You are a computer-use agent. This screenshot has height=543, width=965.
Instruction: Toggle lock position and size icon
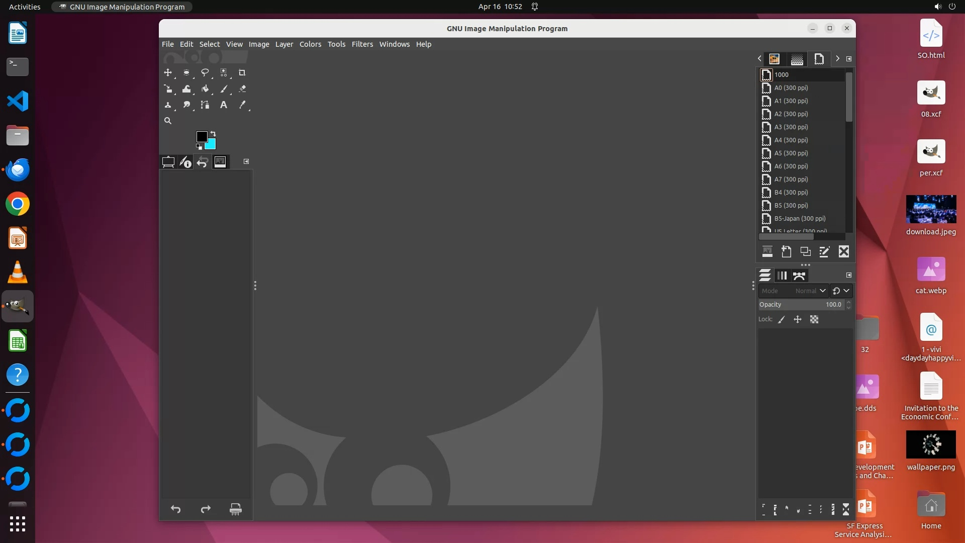(x=798, y=320)
